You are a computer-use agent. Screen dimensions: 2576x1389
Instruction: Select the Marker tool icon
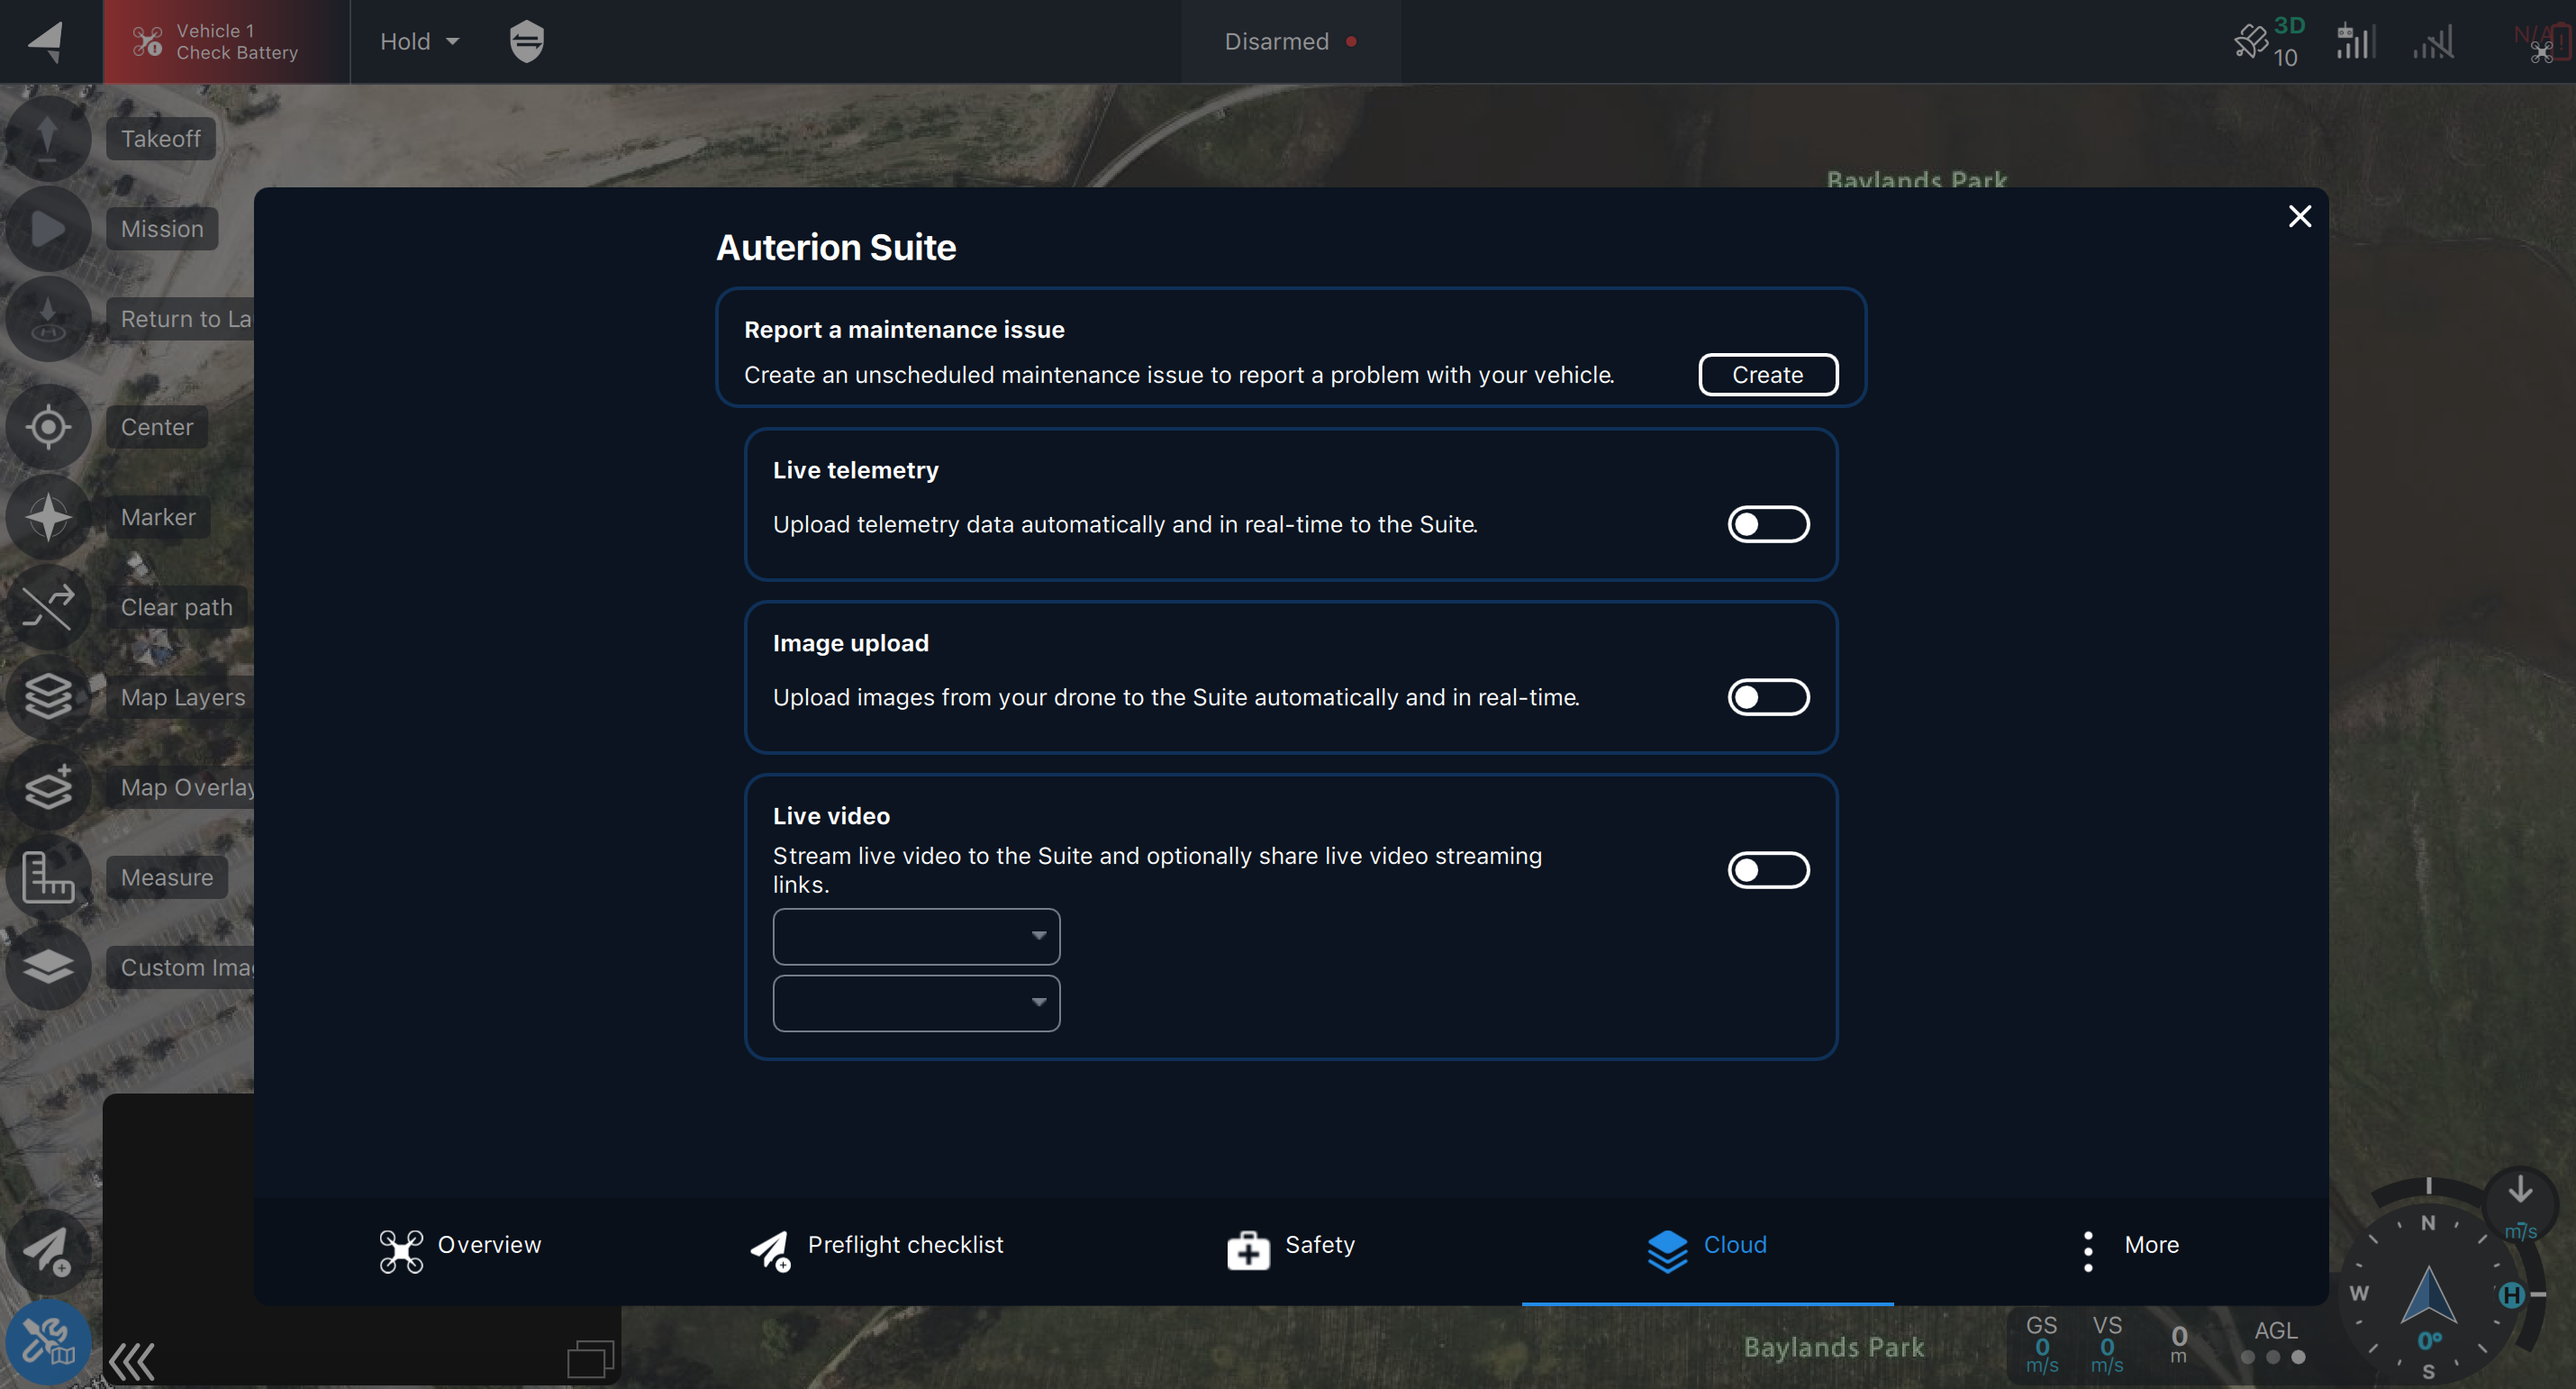click(x=47, y=517)
